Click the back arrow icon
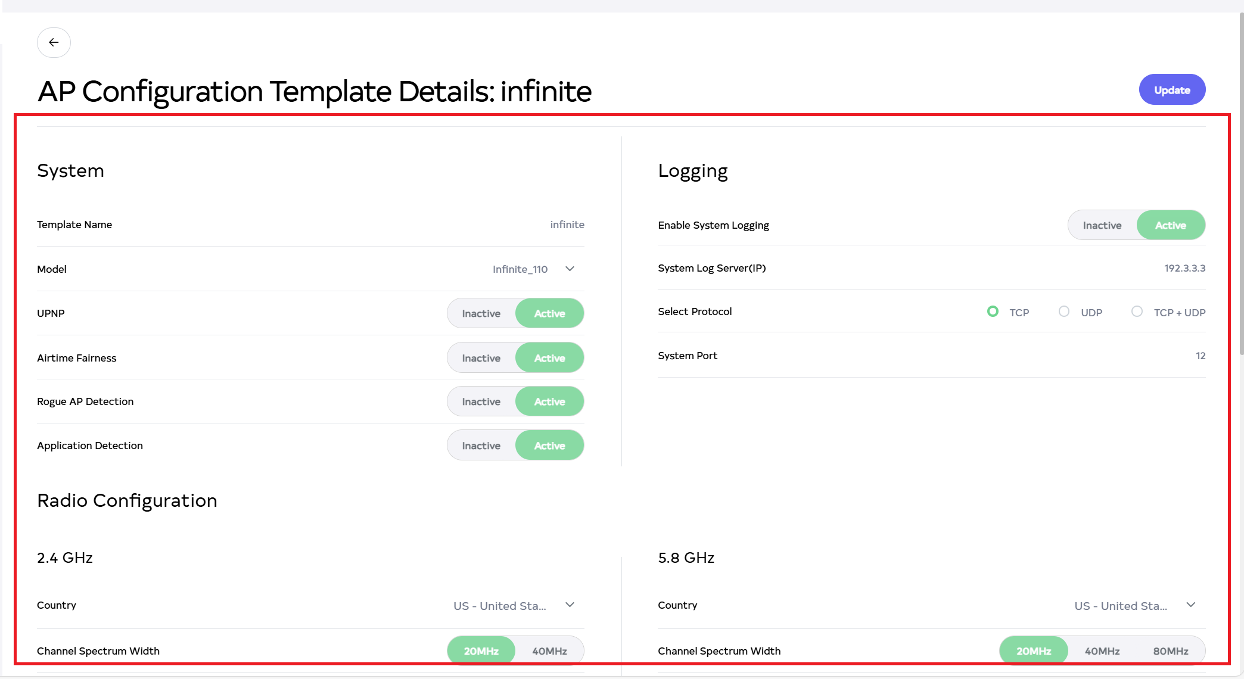Screen dimensions: 1244x679 [54, 42]
